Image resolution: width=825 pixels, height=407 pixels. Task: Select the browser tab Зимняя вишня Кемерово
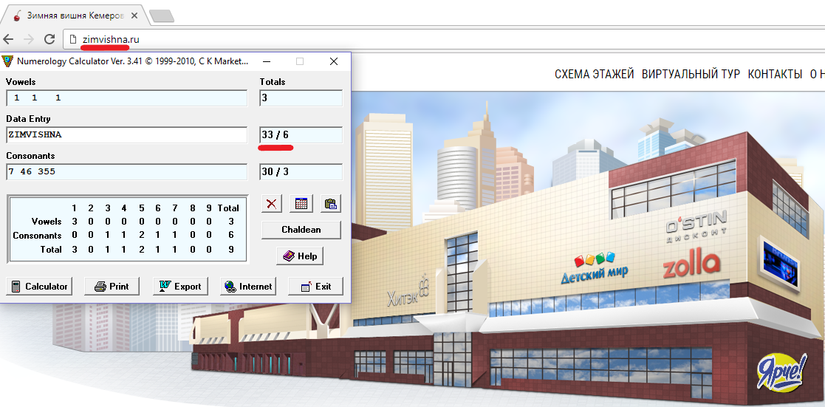pos(74,16)
